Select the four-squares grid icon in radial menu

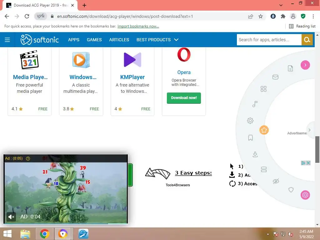click(263, 89)
